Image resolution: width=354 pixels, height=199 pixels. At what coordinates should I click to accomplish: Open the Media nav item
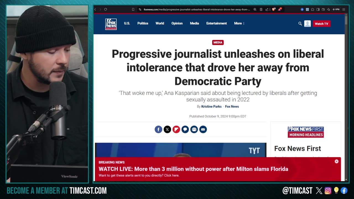click(x=194, y=23)
